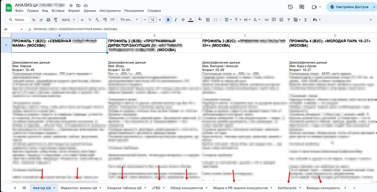Open Google Sheets home logo
The image size is (377, 192).
9,8
